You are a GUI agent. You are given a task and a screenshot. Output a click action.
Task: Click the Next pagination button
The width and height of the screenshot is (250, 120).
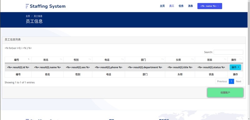(238, 81)
